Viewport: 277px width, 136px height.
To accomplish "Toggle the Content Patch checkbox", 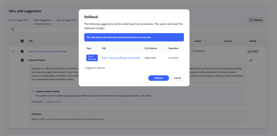I will 22,60.
